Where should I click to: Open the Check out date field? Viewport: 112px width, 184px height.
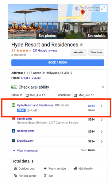pos(88,95)
